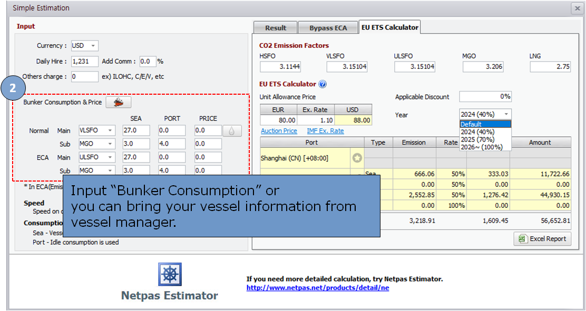Open the Currency dropdown
The height and width of the screenshot is (311, 586).
pyautogui.click(x=84, y=46)
